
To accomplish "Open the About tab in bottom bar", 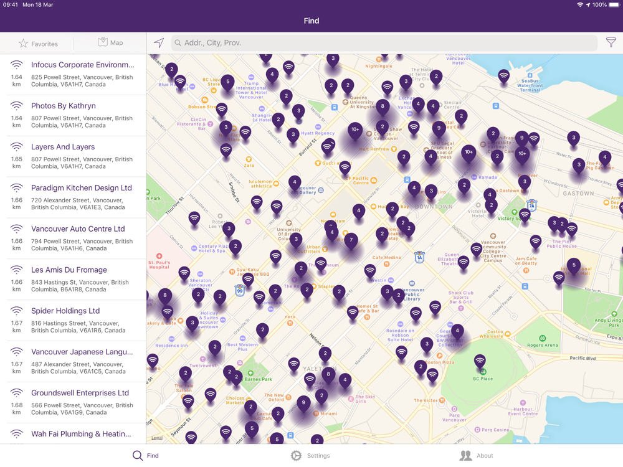I will (x=476, y=456).
